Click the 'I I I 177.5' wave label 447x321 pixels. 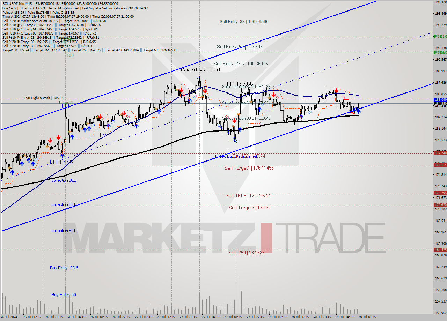point(61,162)
